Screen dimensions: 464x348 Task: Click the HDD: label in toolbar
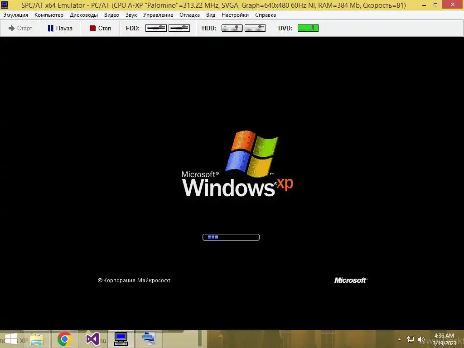tap(209, 28)
